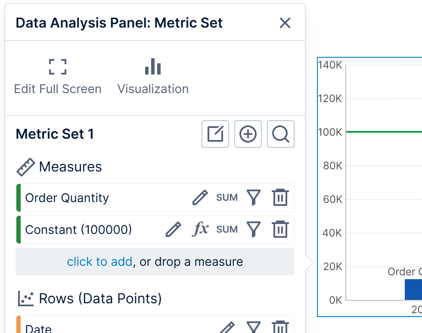Open filter for Order Quantity measure
422x333 pixels.
pyautogui.click(x=254, y=198)
